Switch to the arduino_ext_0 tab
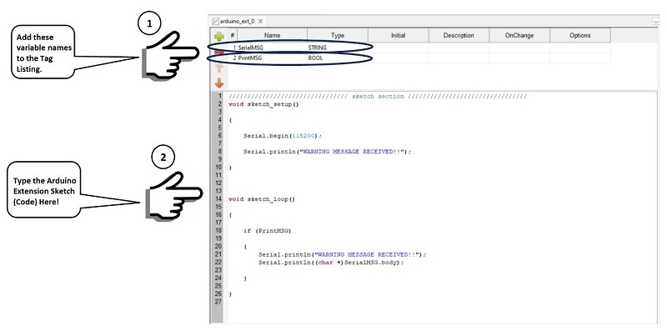The image size is (667, 331). [238, 21]
